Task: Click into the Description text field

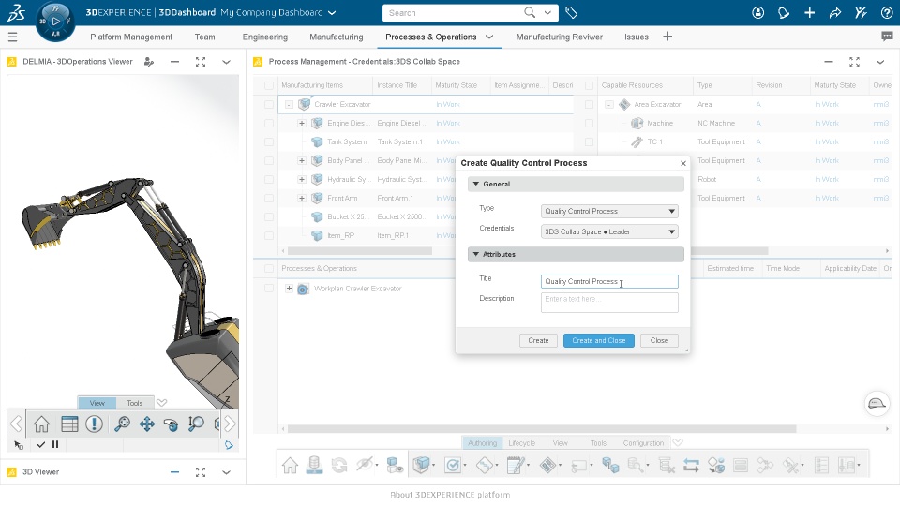Action: pyautogui.click(x=609, y=303)
